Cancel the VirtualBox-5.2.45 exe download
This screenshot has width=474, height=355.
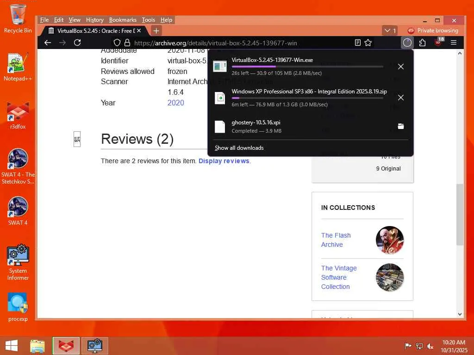coord(400,67)
